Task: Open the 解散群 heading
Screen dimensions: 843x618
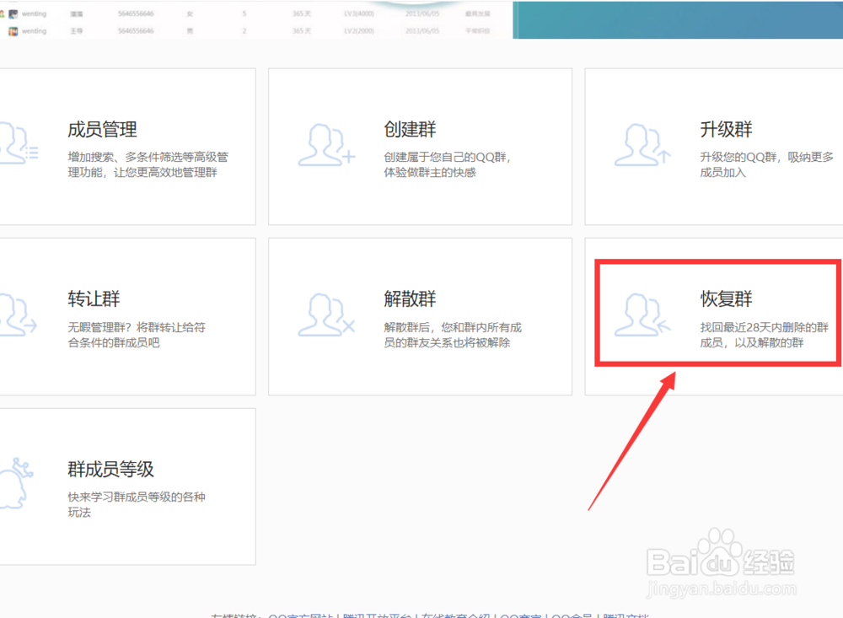Action: point(410,299)
